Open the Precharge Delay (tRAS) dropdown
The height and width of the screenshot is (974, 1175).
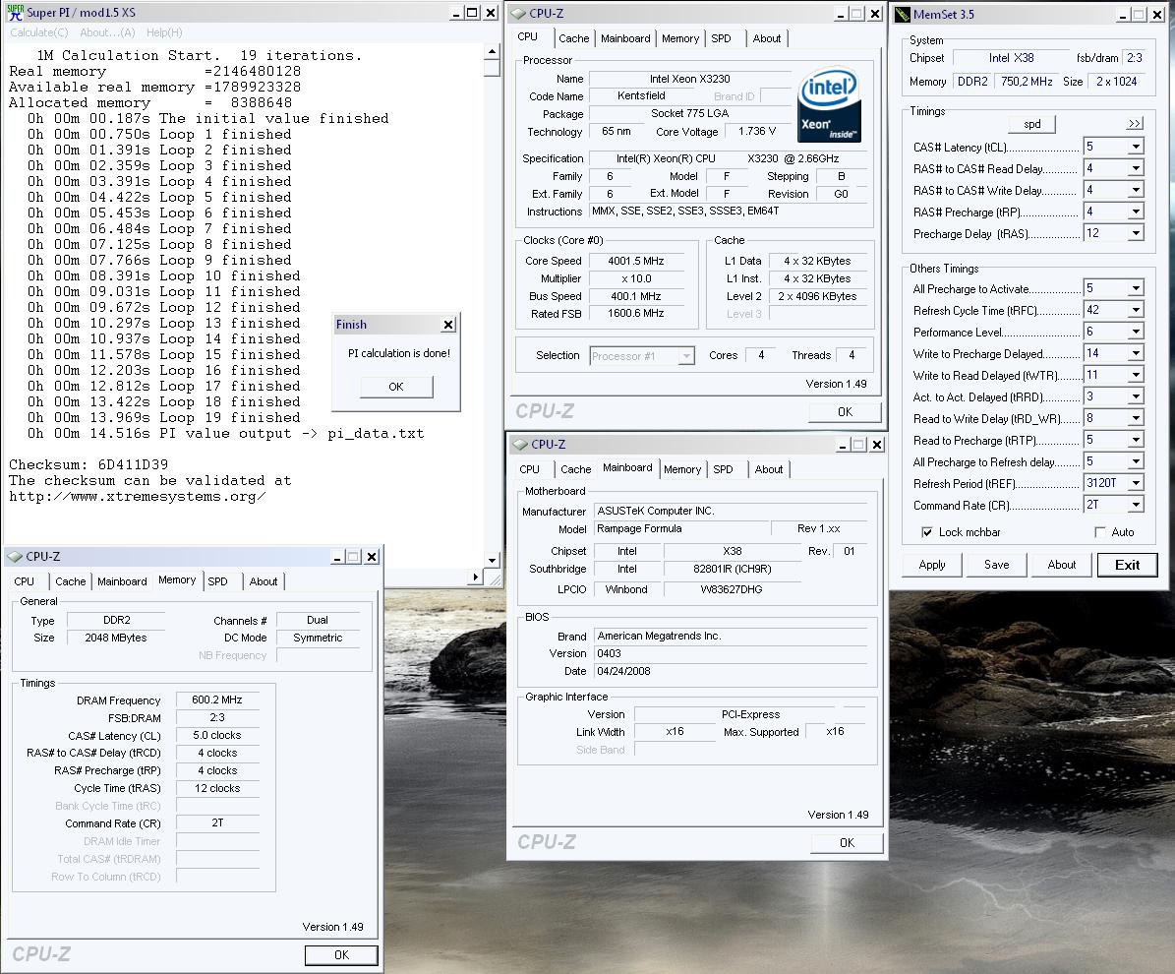[1136, 233]
